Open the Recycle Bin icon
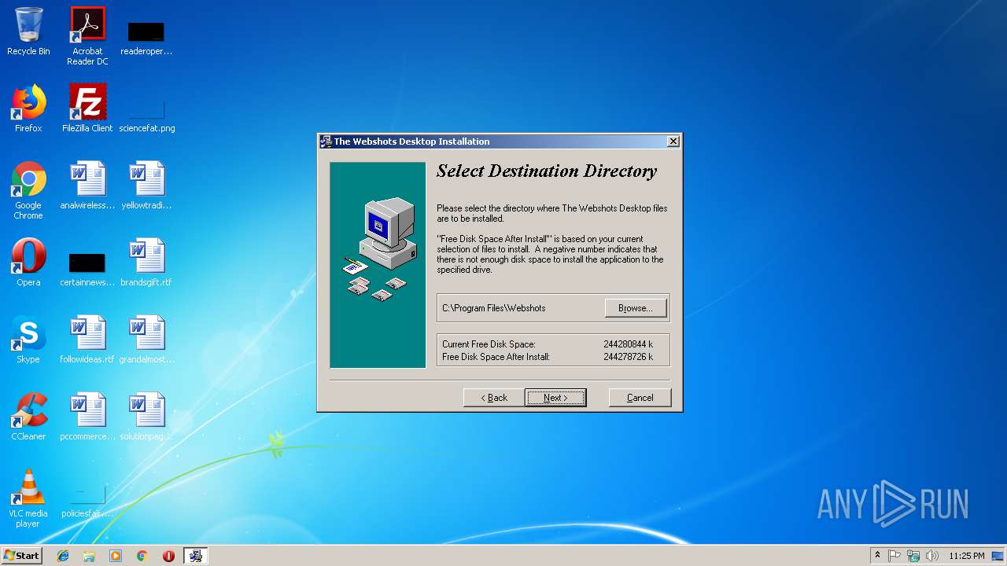Image resolution: width=1007 pixels, height=566 pixels. 28,31
